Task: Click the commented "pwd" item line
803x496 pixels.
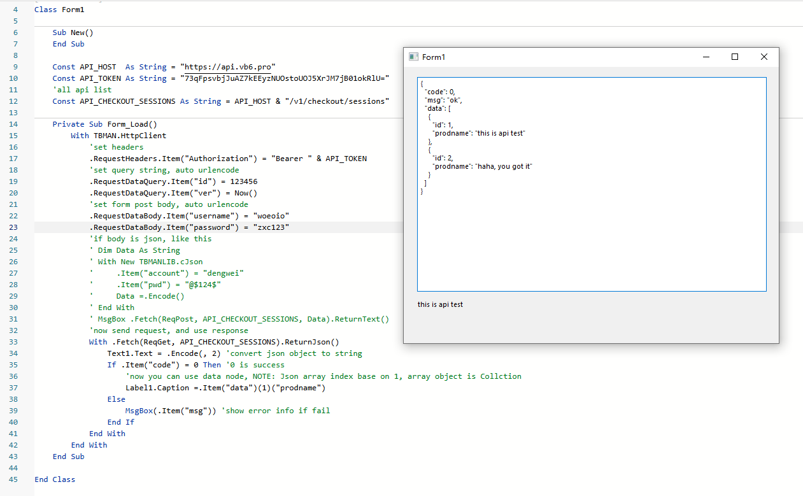Action: (155, 285)
